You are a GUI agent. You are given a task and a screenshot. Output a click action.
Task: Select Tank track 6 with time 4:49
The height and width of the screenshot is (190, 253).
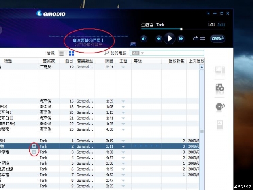pos(100,169)
